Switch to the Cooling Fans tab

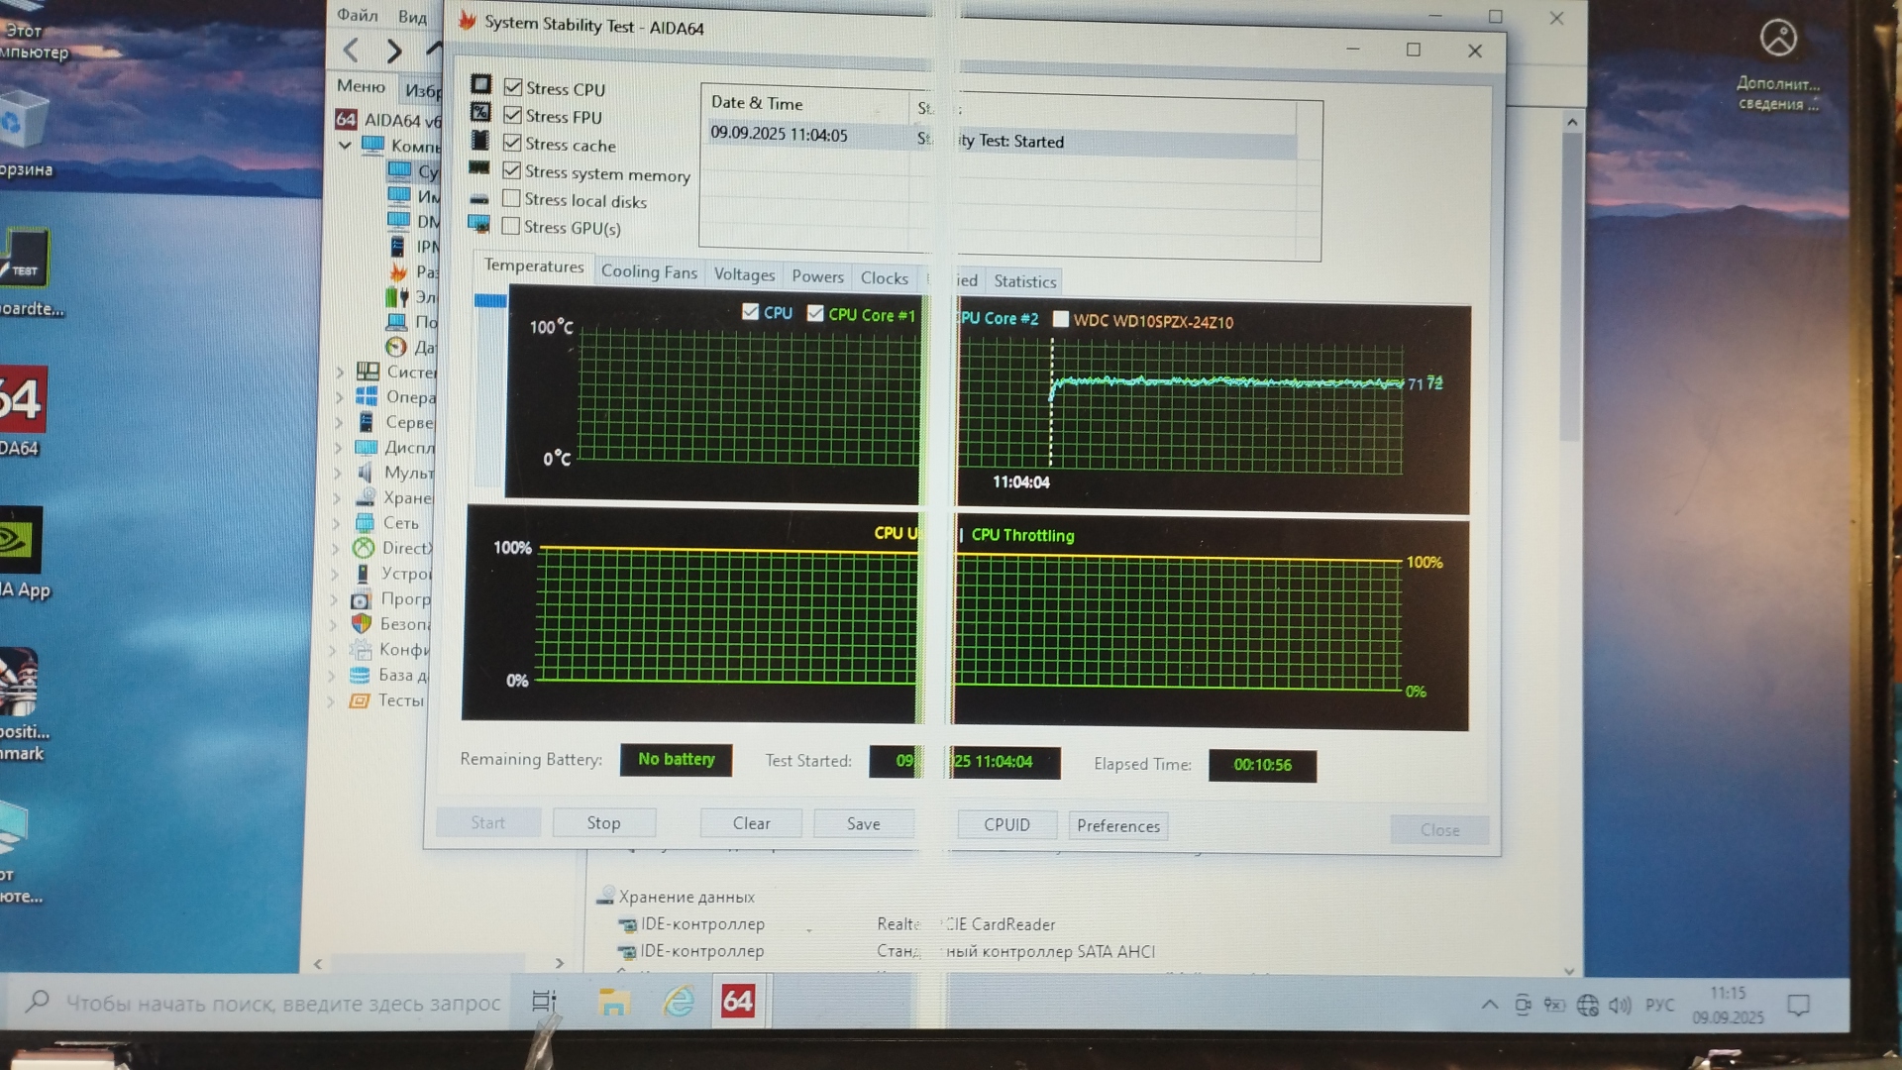pyautogui.click(x=649, y=272)
